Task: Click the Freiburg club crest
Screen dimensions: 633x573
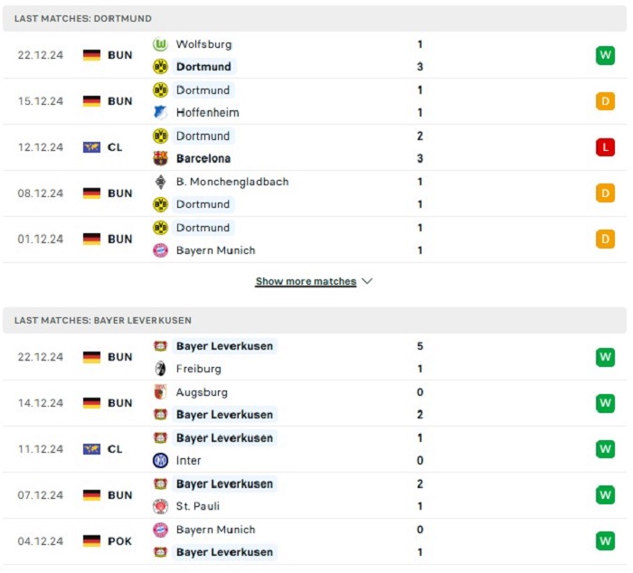Action: [160, 369]
